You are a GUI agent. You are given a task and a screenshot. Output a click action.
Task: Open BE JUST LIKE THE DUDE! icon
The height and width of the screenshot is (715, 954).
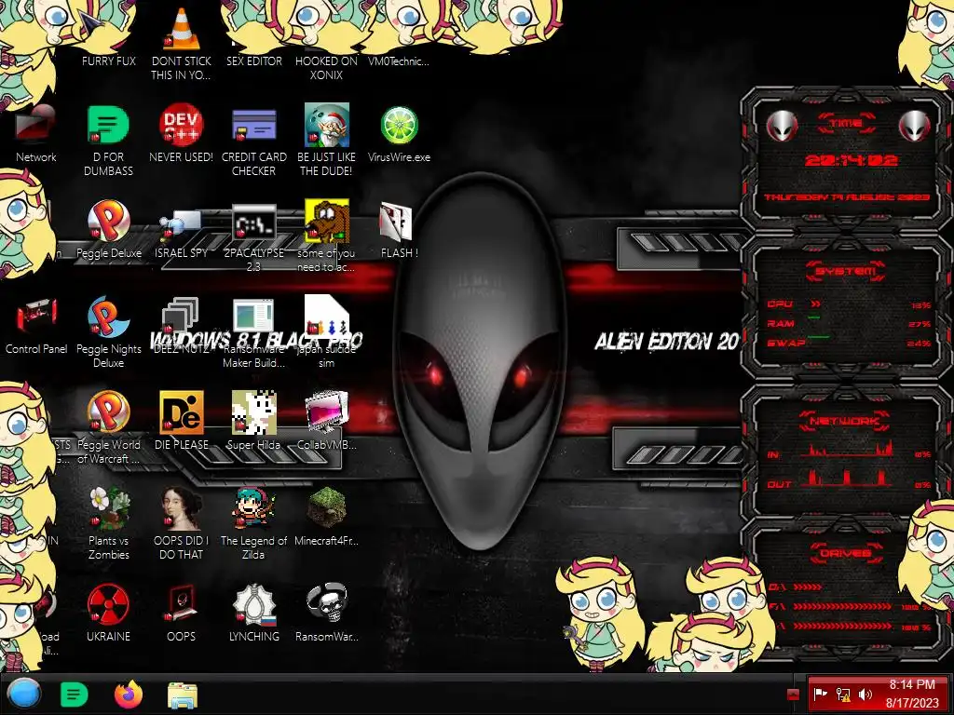pos(326,142)
